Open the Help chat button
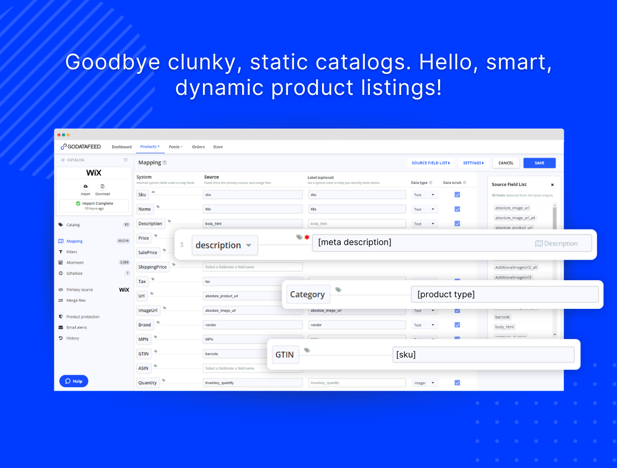The width and height of the screenshot is (617, 468). pyautogui.click(x=74, y=381)
